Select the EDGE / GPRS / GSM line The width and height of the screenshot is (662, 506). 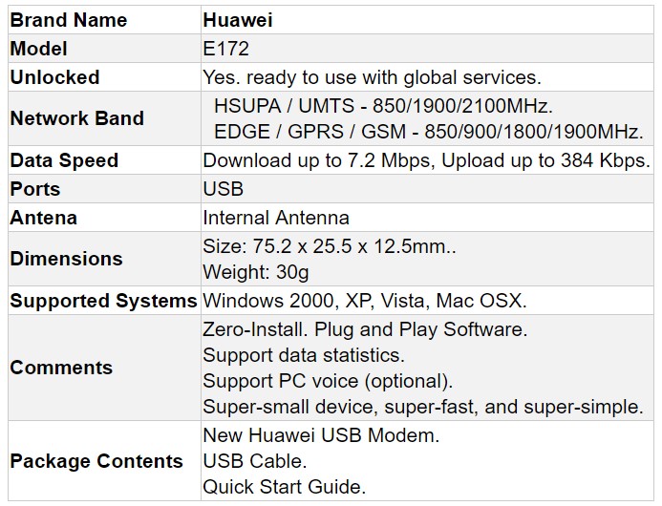coord(429,132)
